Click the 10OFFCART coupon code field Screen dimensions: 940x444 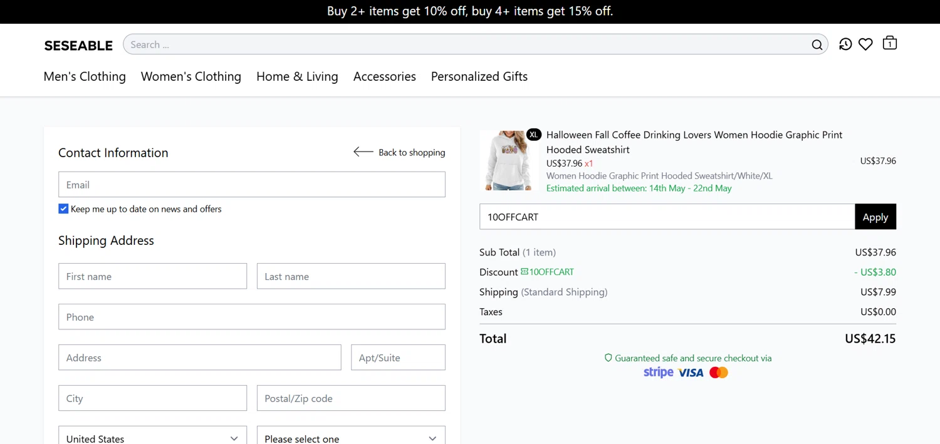click(667, 217)
